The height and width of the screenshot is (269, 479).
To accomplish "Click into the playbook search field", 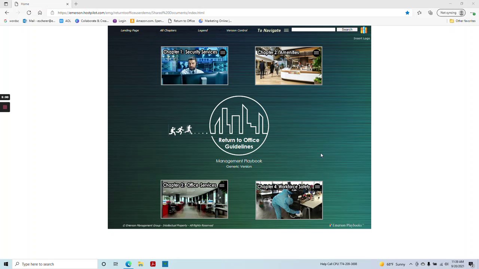I will pos(313,30).
